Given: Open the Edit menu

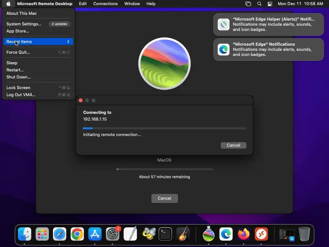Looking at the screenshot, I should 83,4.
